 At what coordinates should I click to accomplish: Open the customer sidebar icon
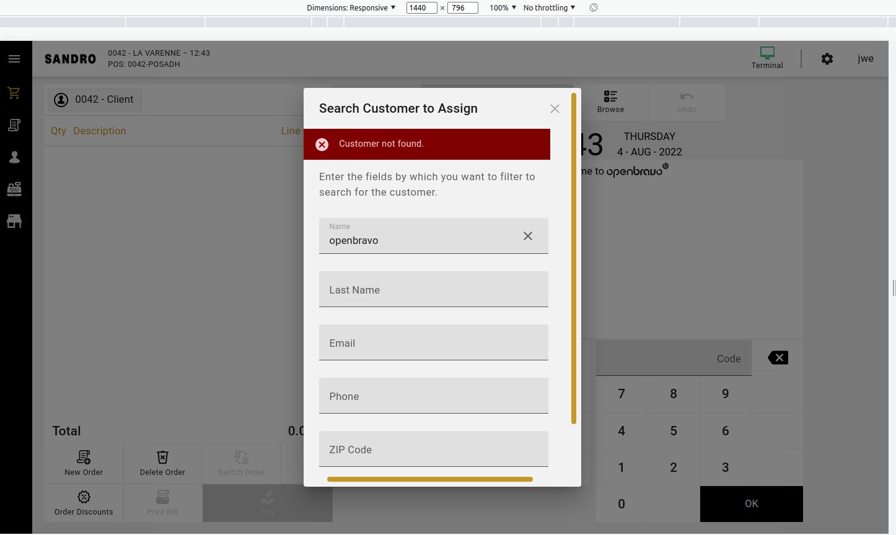(x=14, y=157)
